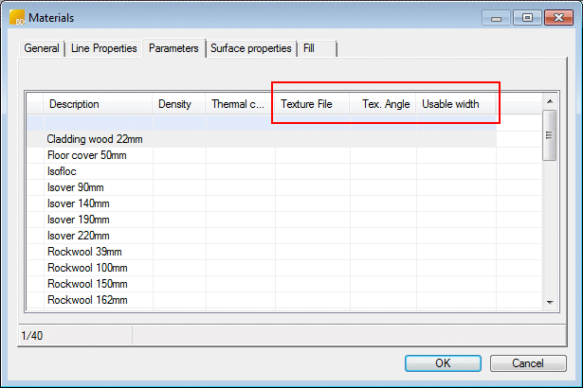Sort by Description column header
Viewport: 583px width, 388px height.
98,104
